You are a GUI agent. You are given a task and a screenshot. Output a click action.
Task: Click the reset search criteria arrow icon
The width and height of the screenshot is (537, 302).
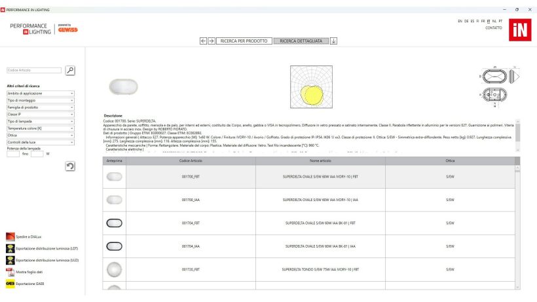(70, 166)
